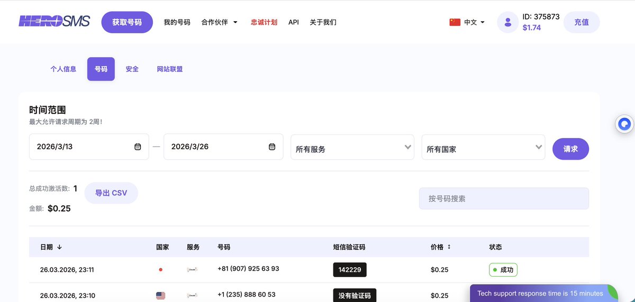This screenshot has width=635, height=302.
Task: Switch to the 安全 security tab
Action: (x=132, y=69)
